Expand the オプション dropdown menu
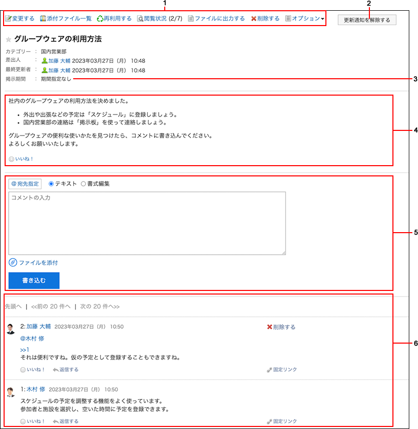Screen dimensions: 418x429 305,19
